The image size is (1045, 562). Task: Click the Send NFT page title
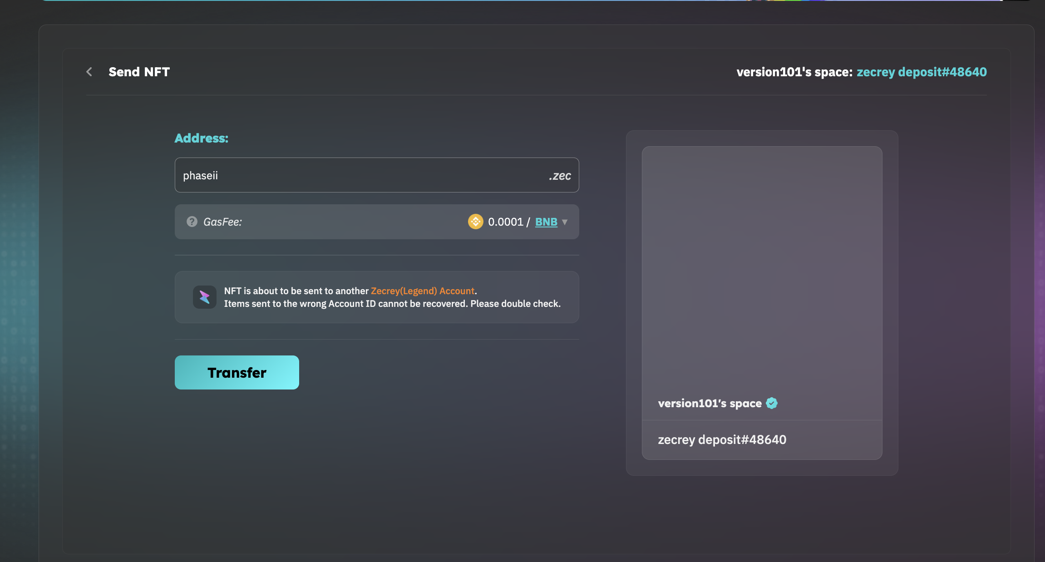point(139,72)
